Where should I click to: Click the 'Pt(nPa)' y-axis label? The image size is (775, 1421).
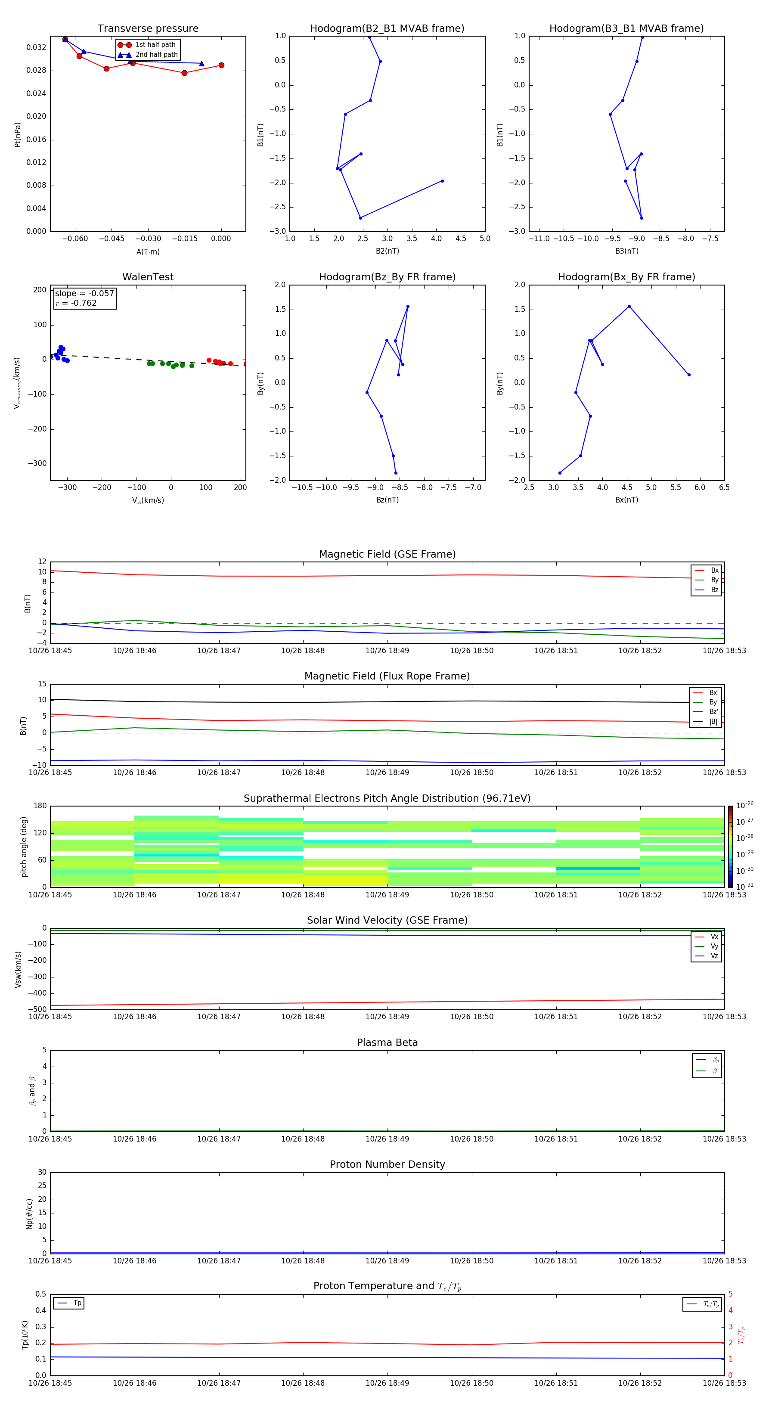(18, 134)
